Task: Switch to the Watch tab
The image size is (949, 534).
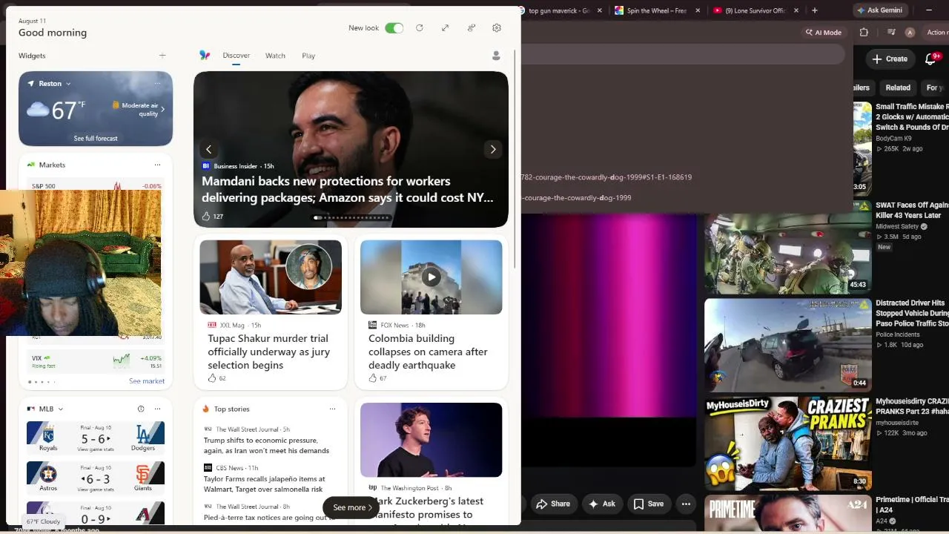Action: point(275,56)
